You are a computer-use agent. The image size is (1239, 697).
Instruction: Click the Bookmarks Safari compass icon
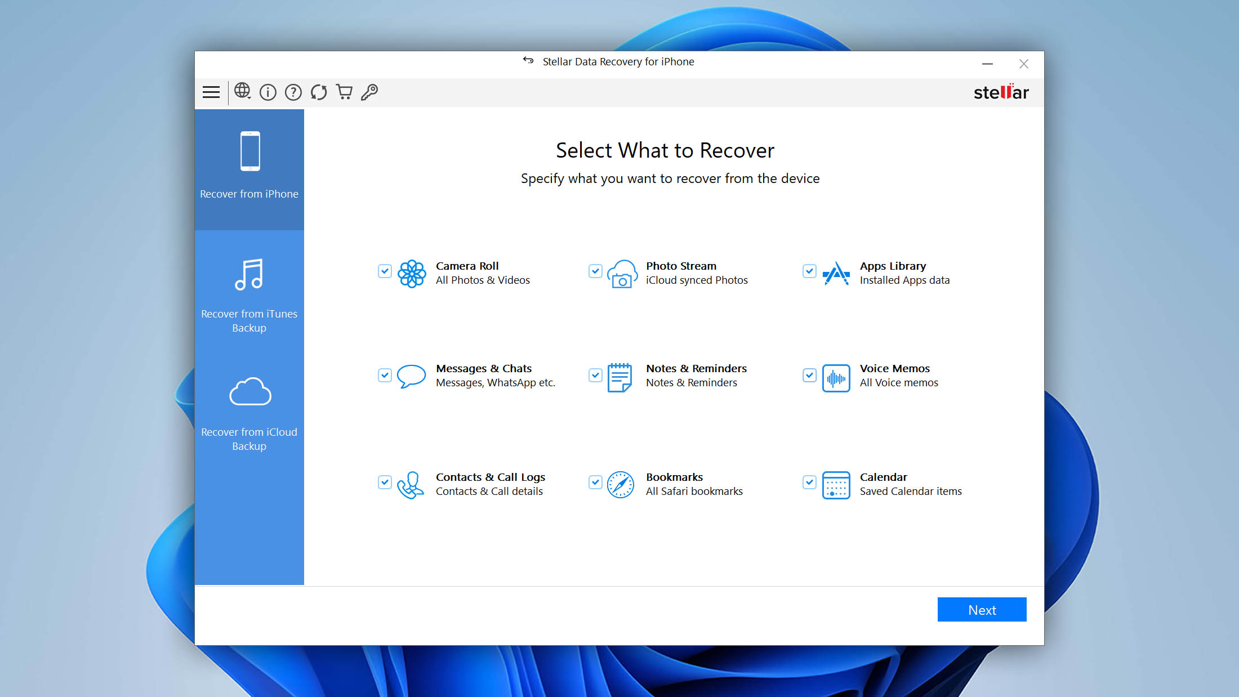621,485
